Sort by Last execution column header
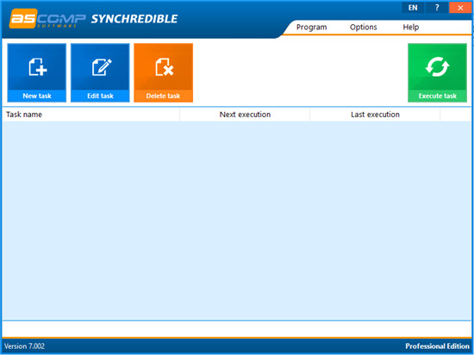 375,115
